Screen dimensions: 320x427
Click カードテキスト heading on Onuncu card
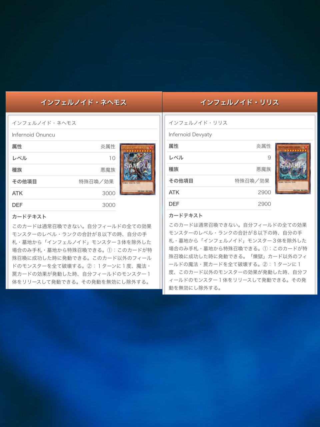pos(29,217)
